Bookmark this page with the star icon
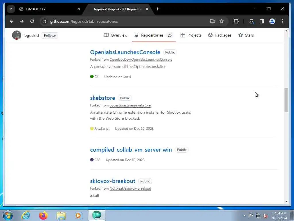This screenshot has height=221, width=294. 222,21
